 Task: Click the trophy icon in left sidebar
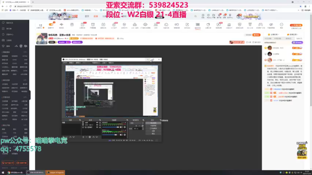coord(3,46)
